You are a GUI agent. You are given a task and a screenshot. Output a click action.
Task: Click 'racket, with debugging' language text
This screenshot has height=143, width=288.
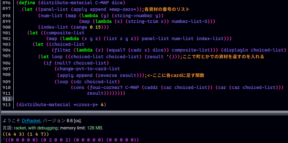pos(36,128)
